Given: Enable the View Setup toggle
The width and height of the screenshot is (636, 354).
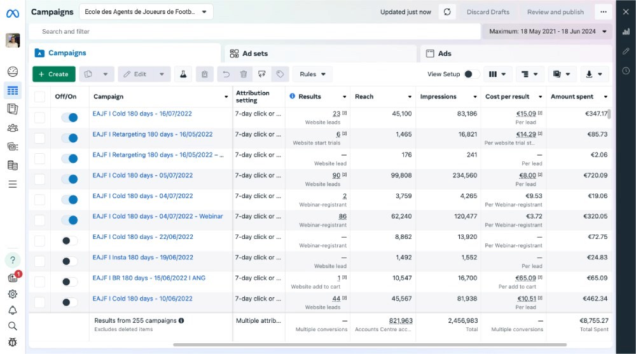Looking at the screenshot, I should pyautogui.click(x=471, y=74).
